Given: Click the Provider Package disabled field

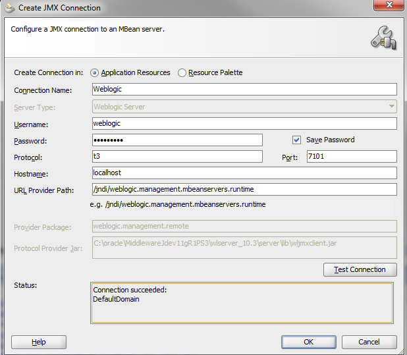Looking at the screenshot, I should click(244, 227).
